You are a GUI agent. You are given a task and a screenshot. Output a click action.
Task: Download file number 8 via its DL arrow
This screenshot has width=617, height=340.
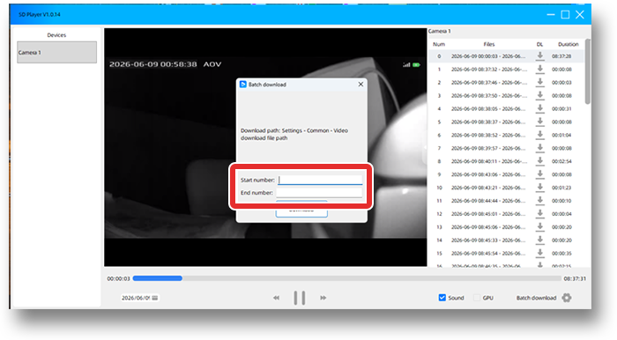tap(539, 161)
